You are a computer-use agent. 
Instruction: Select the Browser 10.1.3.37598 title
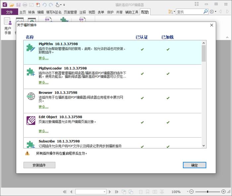(58, 92)
